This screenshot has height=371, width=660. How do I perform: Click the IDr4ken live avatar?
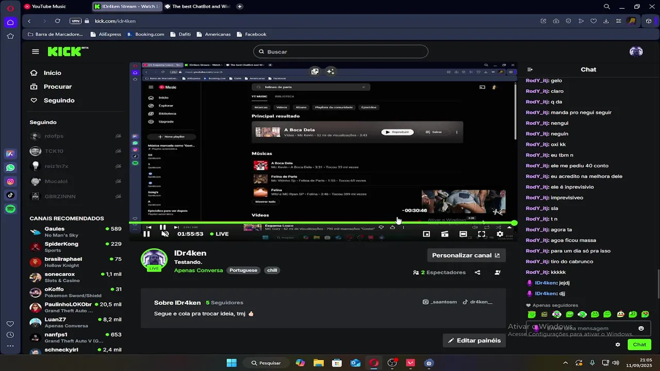(154, 260)
